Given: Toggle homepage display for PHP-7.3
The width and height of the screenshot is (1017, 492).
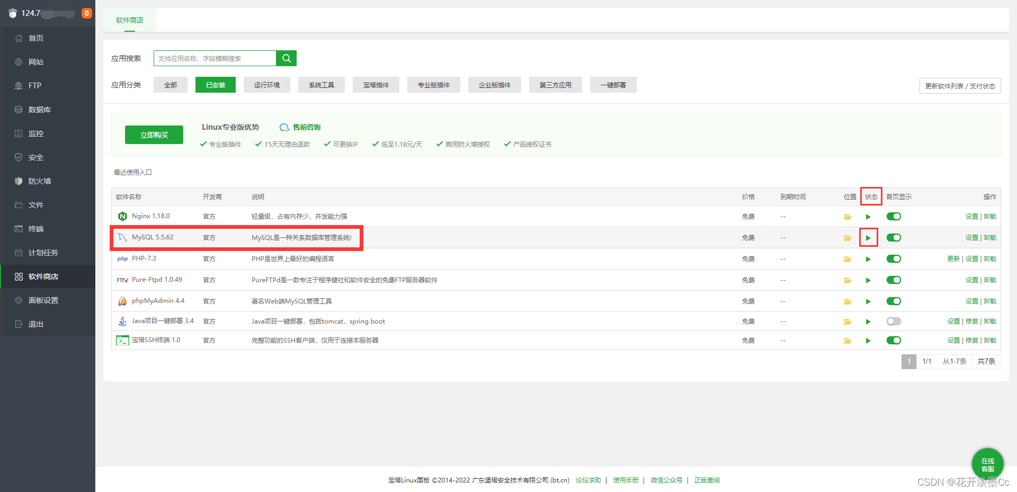Looking at the screenshot, I should point(894,259).
